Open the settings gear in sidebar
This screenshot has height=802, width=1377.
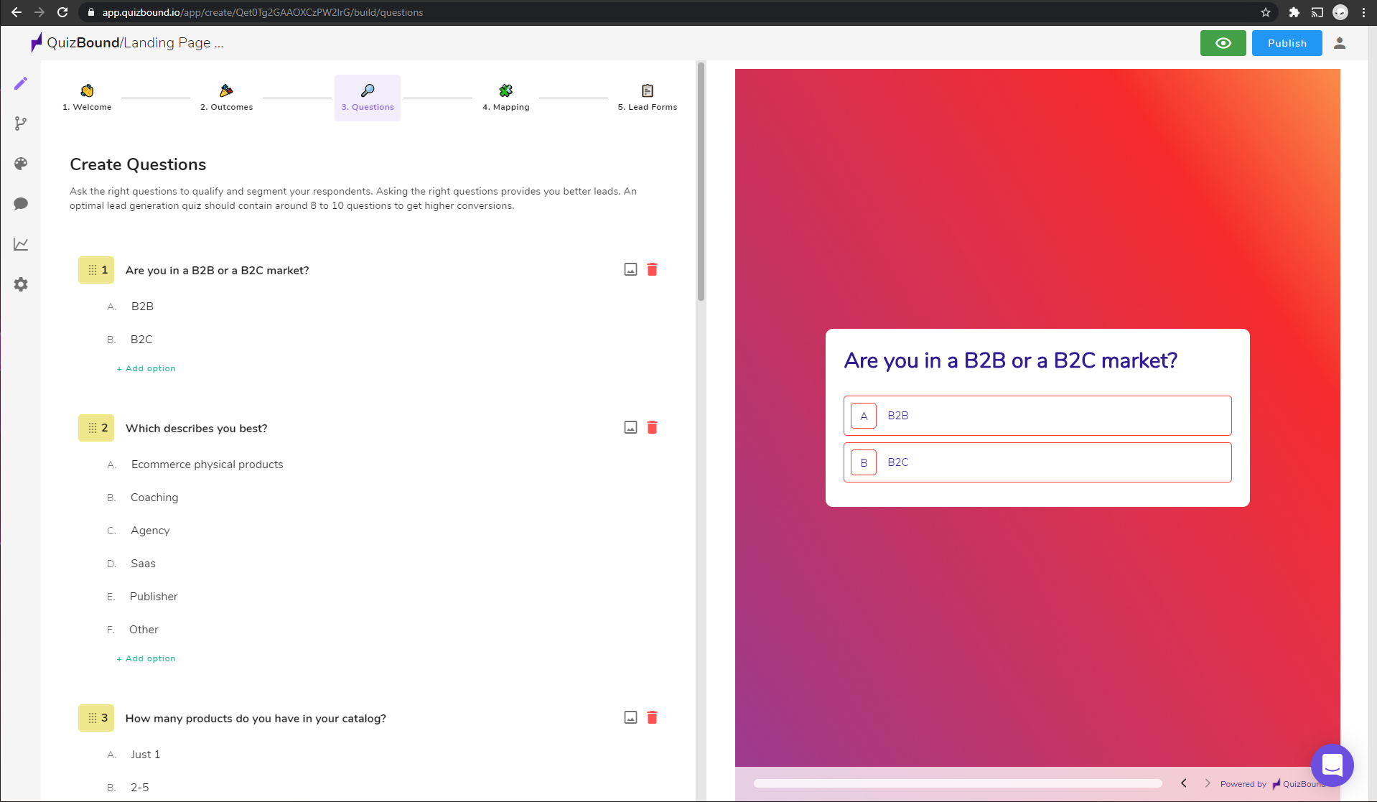click(x=21, y=284)
